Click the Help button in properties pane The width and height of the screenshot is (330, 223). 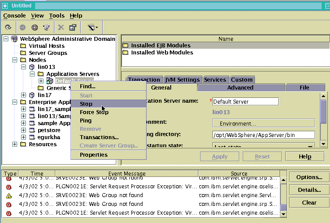pos(305,156)
